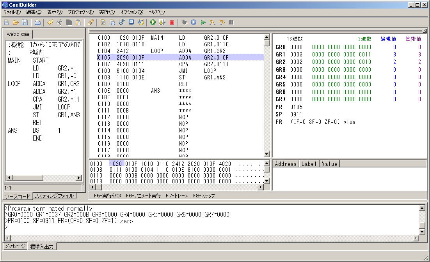The width and height of the screenshot is (430, 262).
Task: Click the Address column header
Action: pyautogui.click(x=286, y=164)
